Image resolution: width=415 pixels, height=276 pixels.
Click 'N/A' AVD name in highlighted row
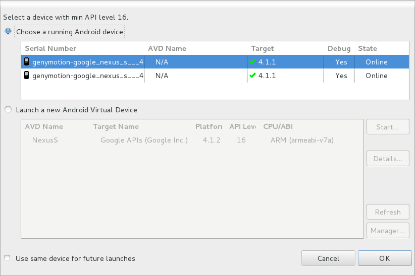(162, 62)
